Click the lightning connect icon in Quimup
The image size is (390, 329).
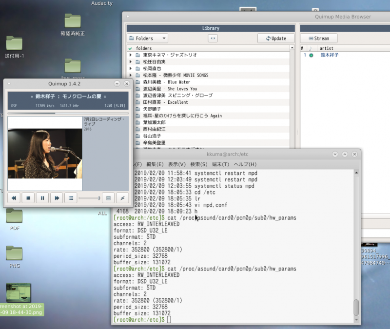point(122,198)
